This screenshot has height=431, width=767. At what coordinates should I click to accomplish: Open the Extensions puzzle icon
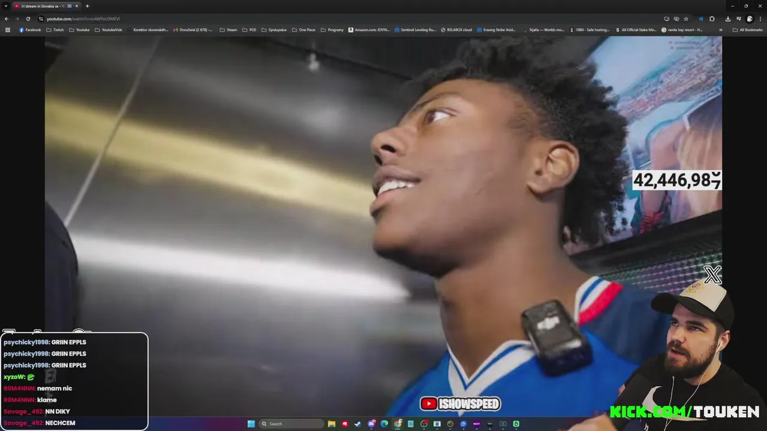[712, 19]
